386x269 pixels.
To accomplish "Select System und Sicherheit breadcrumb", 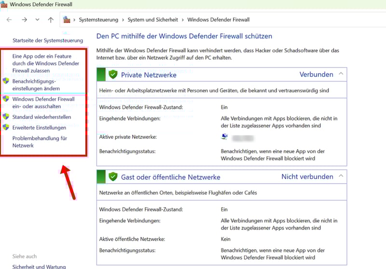I will [152, 20].
